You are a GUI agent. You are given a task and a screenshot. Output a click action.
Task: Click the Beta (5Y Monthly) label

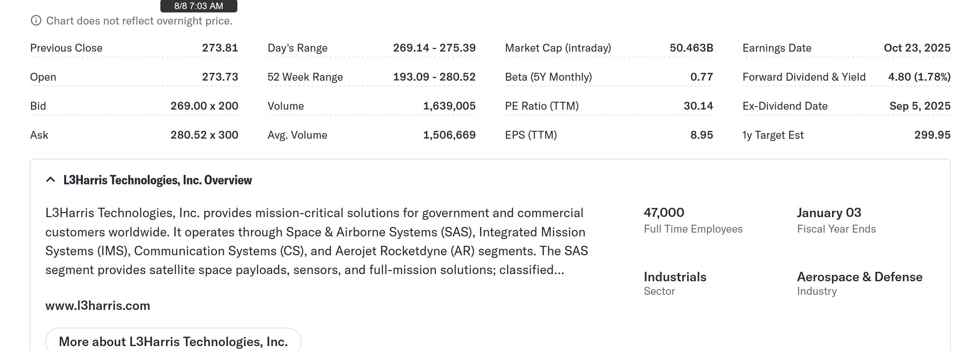[x=548, y=77]
